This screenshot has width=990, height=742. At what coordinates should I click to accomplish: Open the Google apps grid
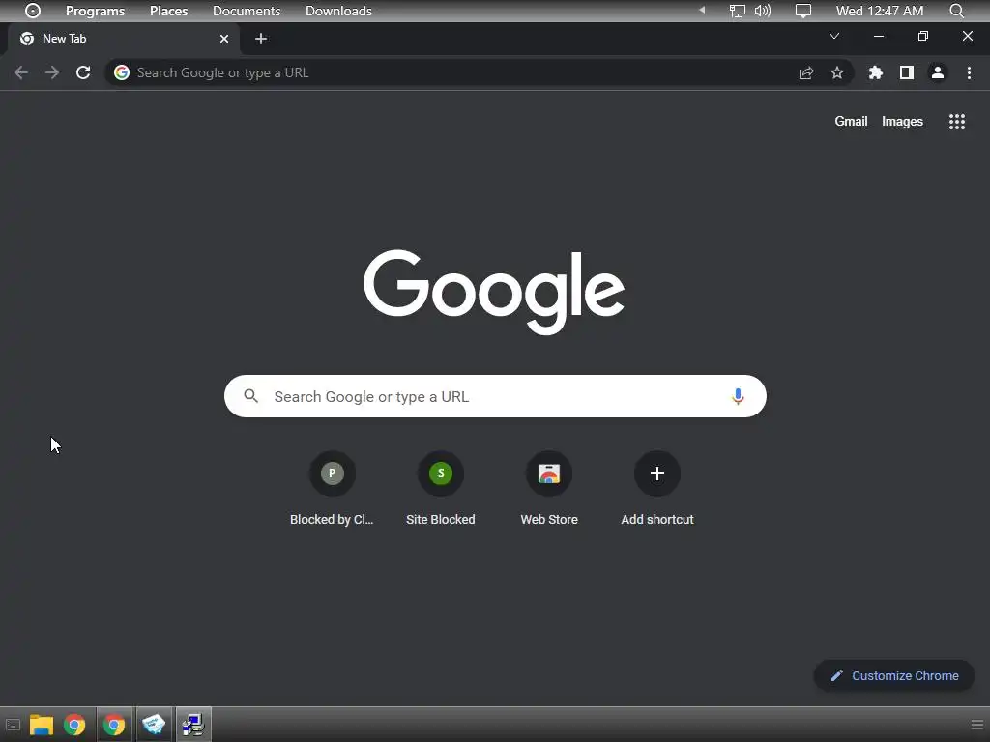click(957, 122)
